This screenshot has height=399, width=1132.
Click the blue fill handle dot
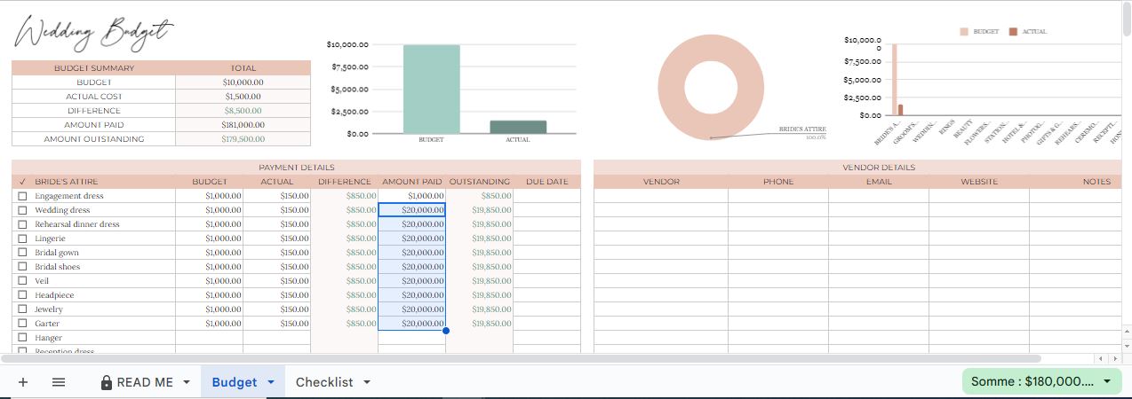pyautogui.click(x=446, y=331)
